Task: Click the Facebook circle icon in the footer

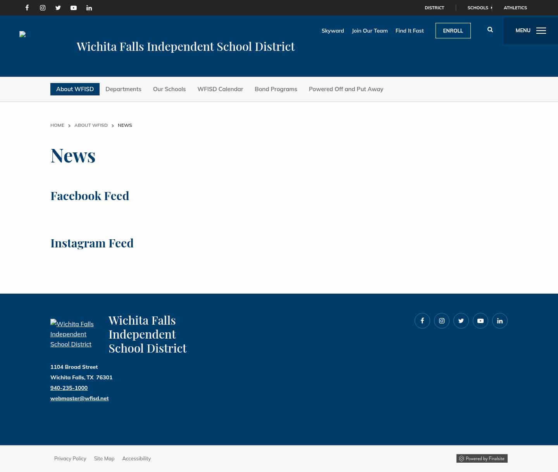Action: click(x=422, y=321)
